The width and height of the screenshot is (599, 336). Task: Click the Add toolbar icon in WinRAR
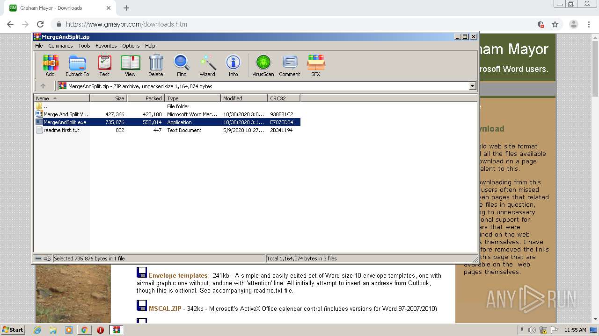pos(50,65)
